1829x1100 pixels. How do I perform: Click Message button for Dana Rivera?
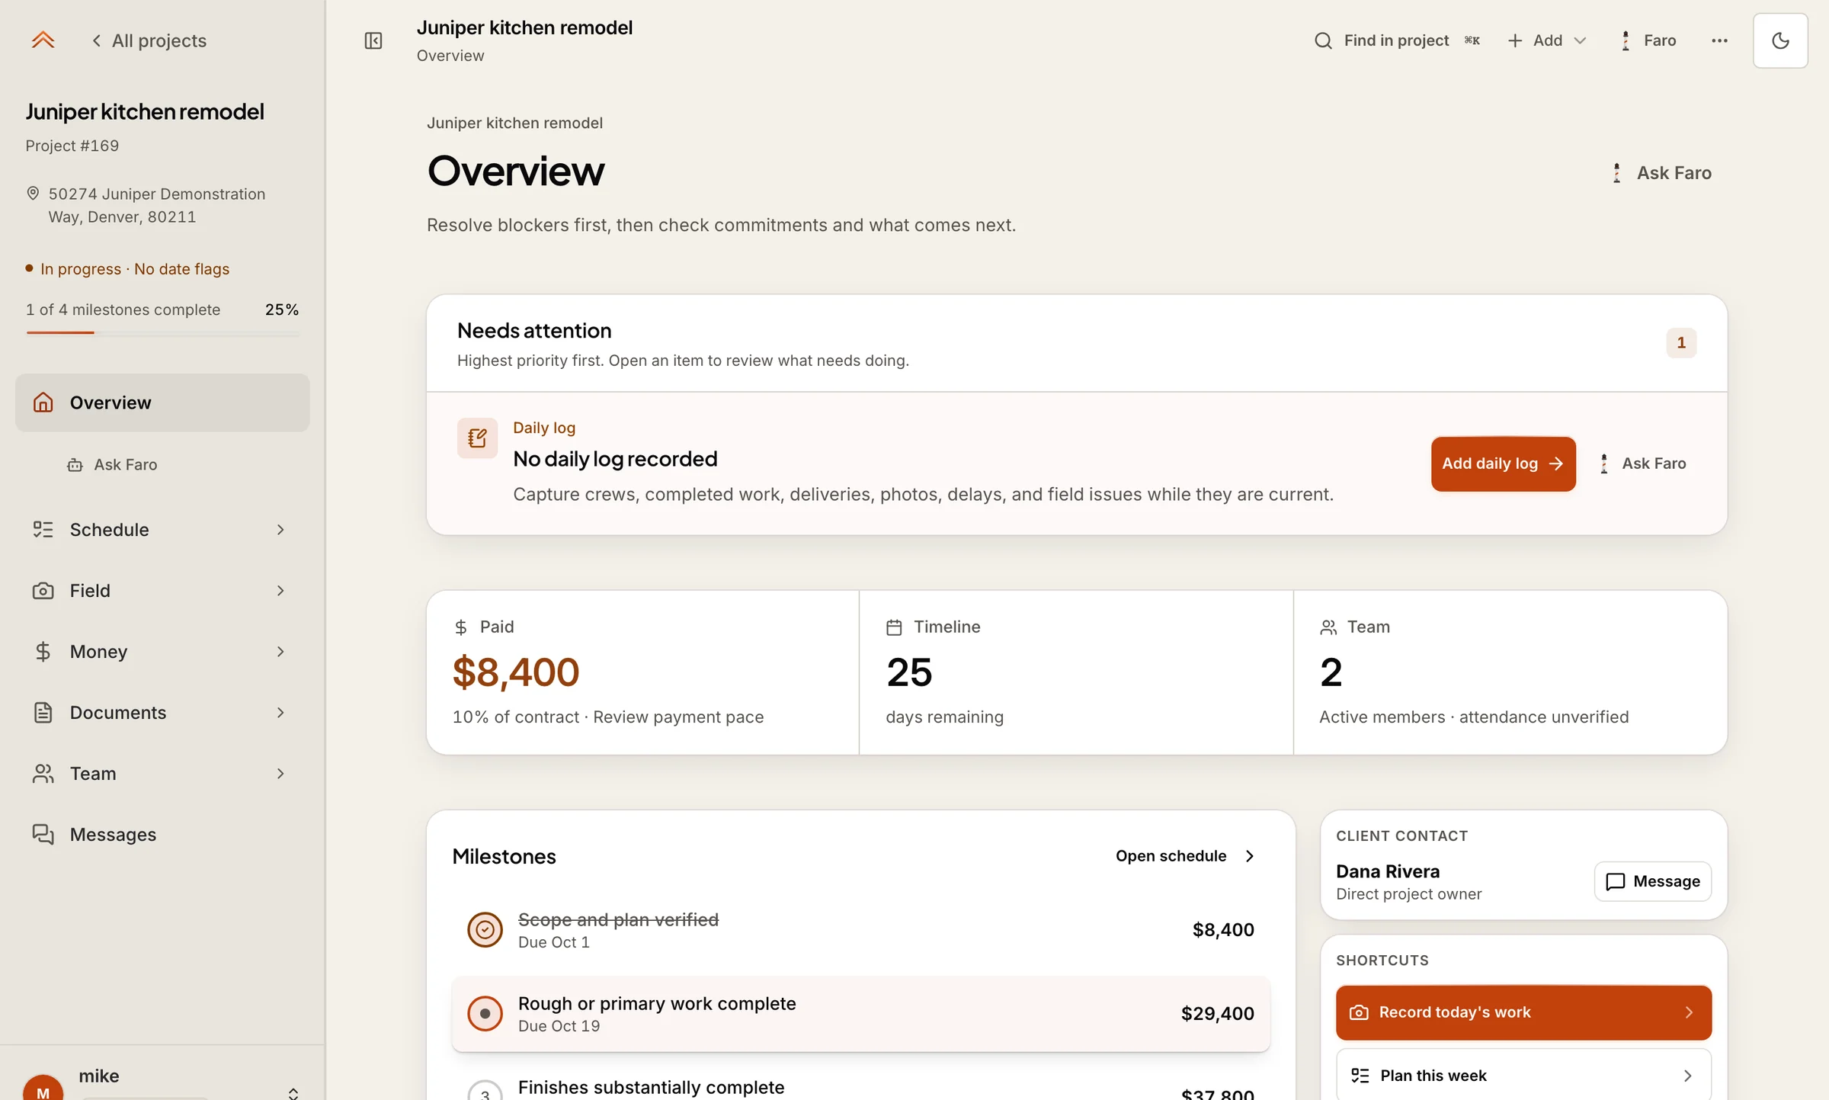(1652, 881)
